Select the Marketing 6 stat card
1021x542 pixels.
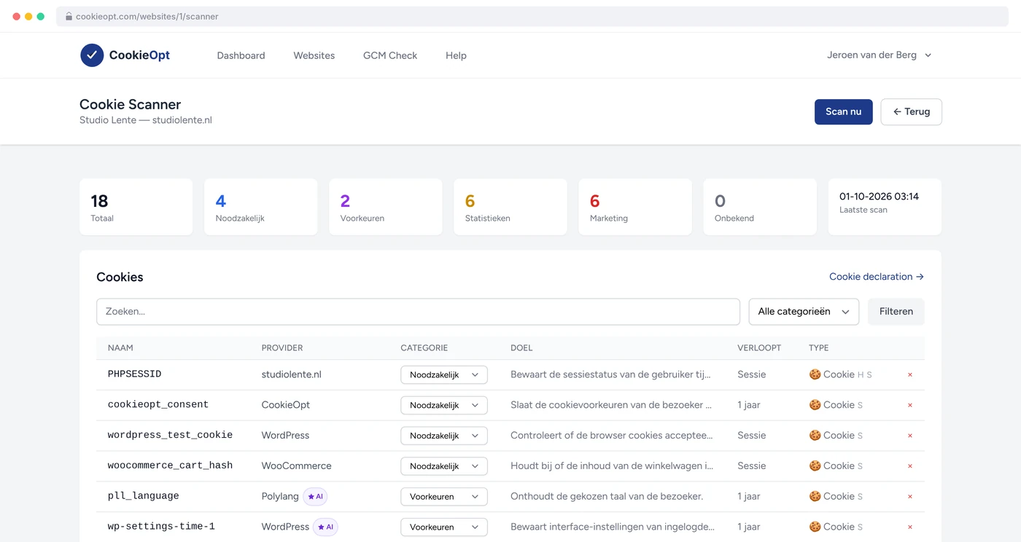click(634, 207)
